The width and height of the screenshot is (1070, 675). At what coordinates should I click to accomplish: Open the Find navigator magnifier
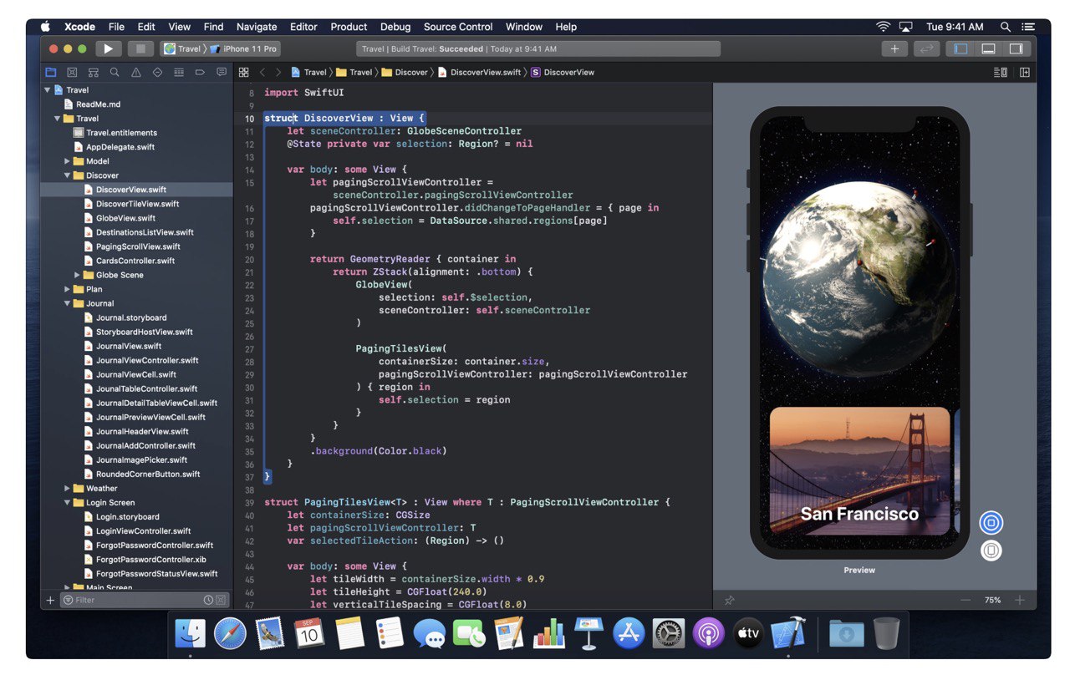point(115,73)
